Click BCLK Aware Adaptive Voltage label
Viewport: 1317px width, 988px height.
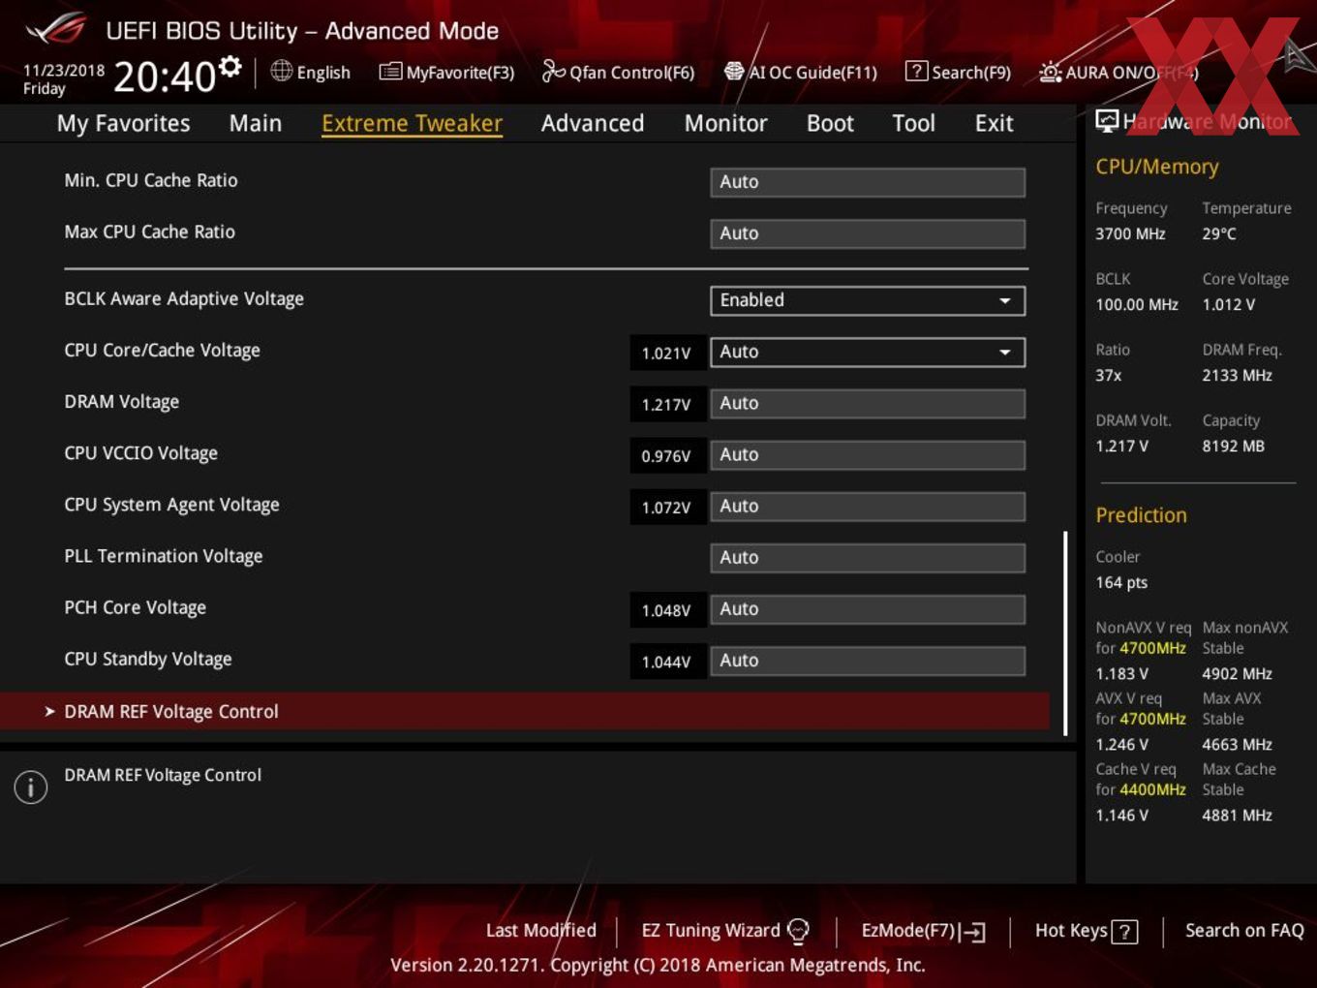[x=184, y=299]
